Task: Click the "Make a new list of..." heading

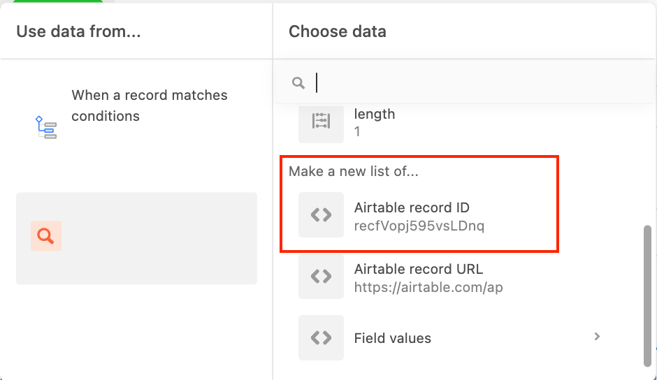Action: point(353,171)
